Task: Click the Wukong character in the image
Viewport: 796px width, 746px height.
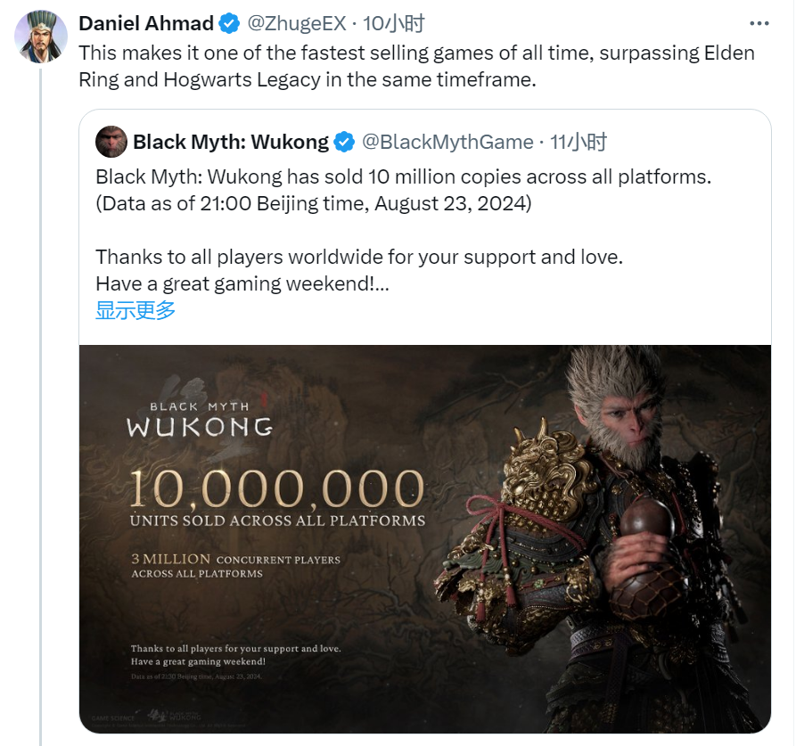Action: (x=599, y=539)
